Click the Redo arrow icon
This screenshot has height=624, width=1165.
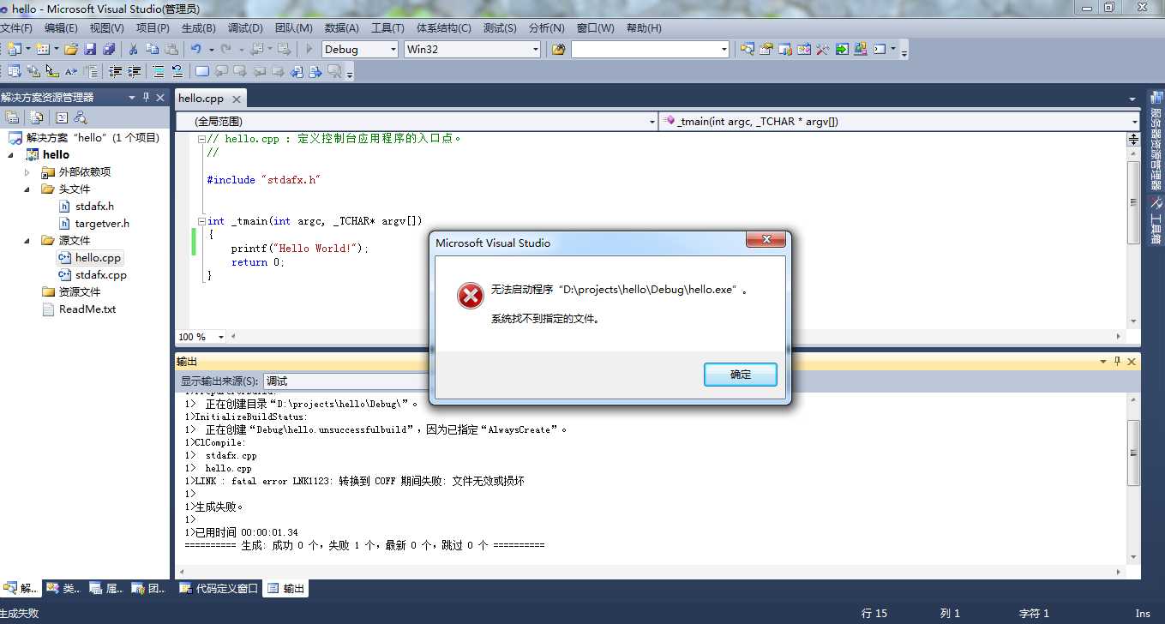point(225,49)
